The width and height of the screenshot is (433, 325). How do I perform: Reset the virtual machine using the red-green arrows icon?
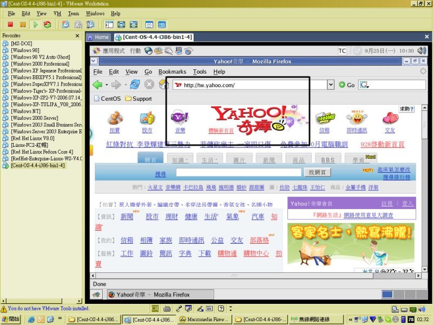tap(48, 24)
